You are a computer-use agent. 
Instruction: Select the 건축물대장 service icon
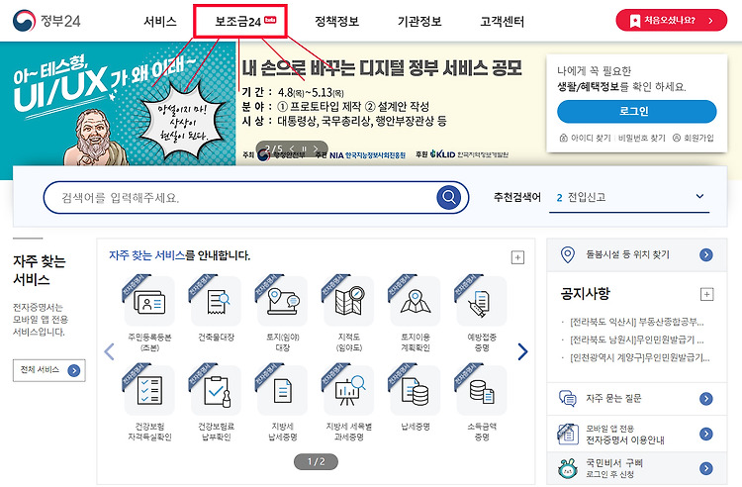[x=217, y=302]
